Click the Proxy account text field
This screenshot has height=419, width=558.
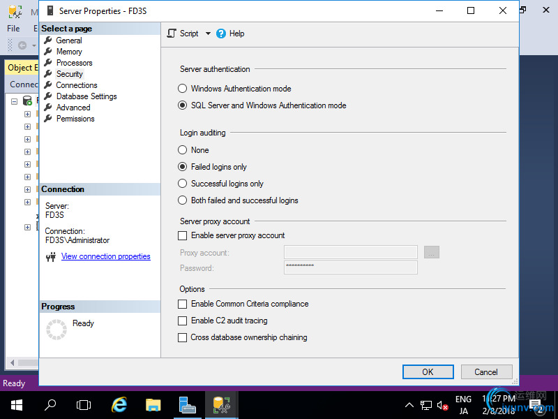click(351, 252)
